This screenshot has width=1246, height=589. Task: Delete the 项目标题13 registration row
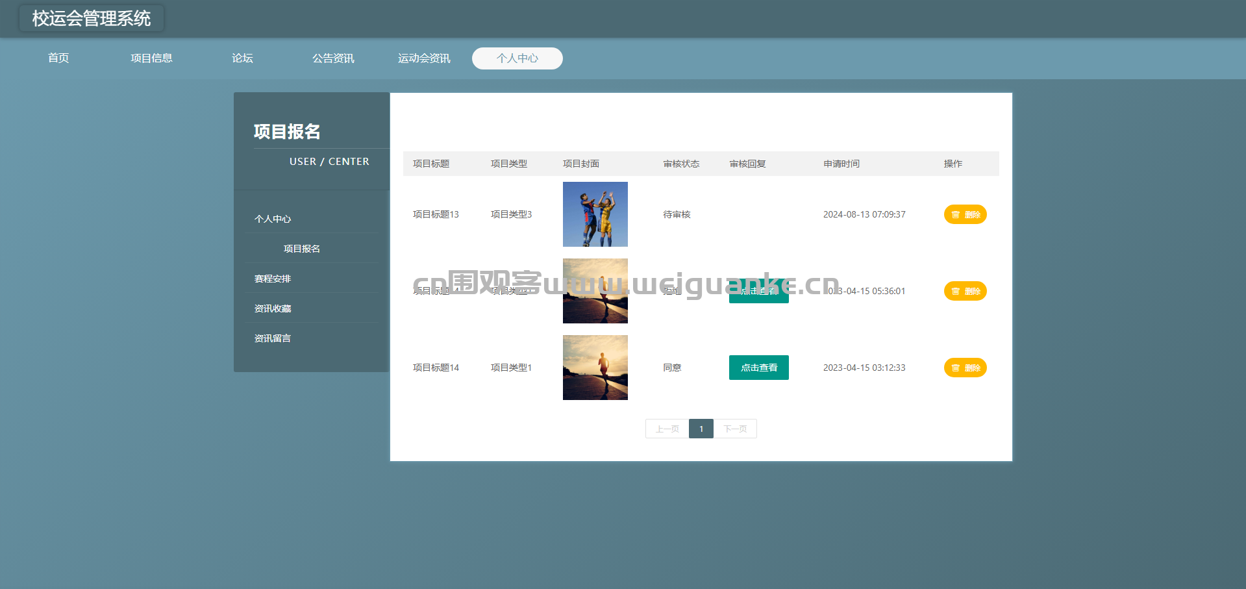pos(965,214)
